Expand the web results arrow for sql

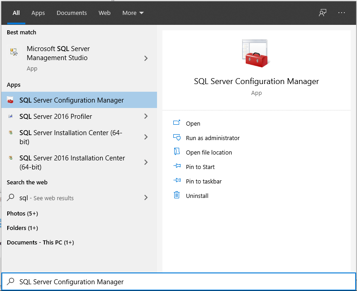coord(146,198)
